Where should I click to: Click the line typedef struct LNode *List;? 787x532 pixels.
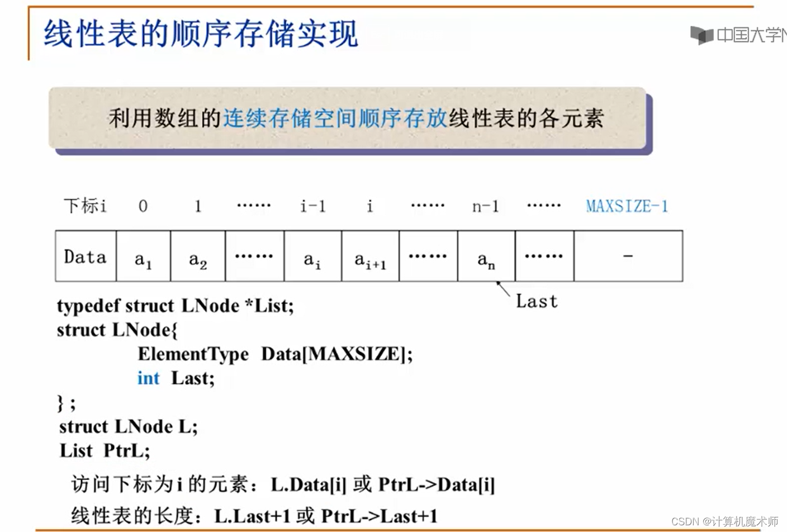click(x=175, y=306)
